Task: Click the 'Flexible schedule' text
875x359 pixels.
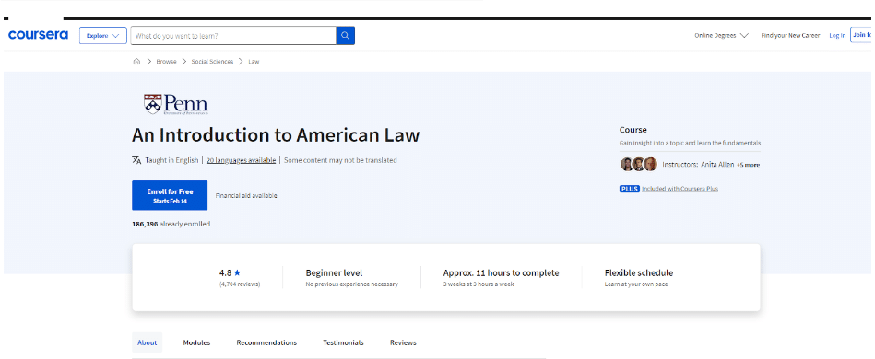Action: (639, 273)
